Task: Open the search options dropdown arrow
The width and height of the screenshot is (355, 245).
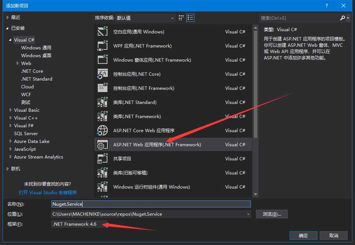Action: (x=348, y=18)
